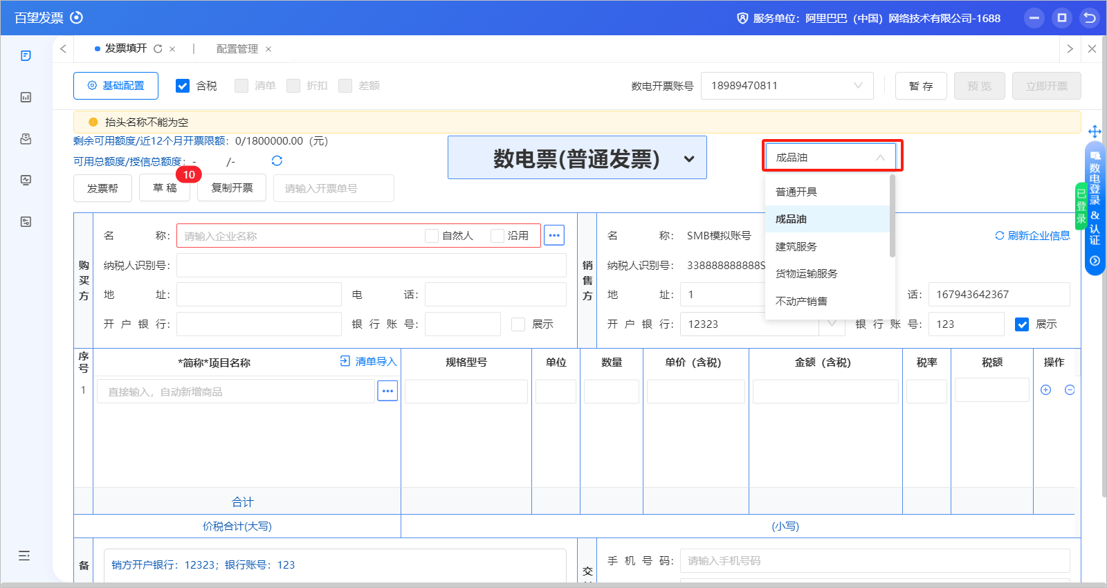Navigate tabs left with the back chevron

63,48
